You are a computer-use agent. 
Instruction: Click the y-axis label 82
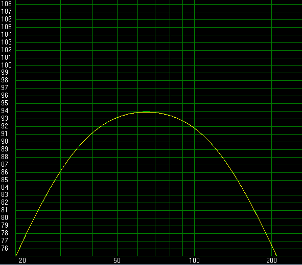[x=5, y=202]
